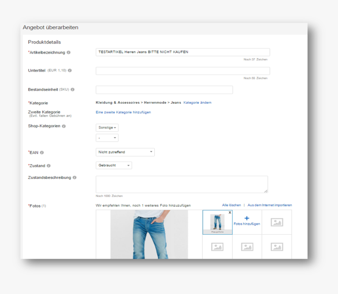Expand the EAN dropdown Nicht zutreffend
The image size is (338, 294).
coord(125,152)
